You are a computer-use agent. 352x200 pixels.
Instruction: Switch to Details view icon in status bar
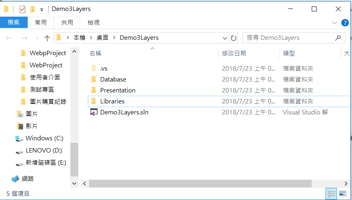click(x=332, y=194)
